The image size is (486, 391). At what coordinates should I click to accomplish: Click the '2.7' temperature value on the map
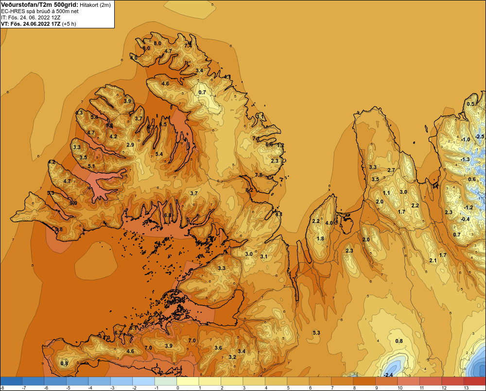(391, 170)
